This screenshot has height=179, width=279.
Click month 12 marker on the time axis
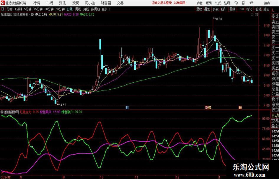[x=177, y=177]
